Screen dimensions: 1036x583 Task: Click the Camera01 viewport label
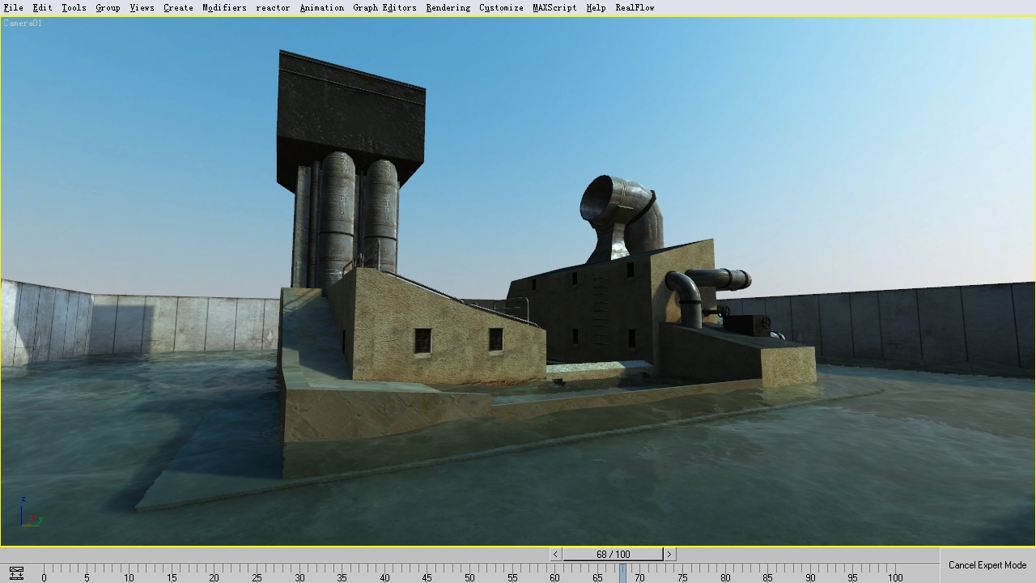[23, 23]
